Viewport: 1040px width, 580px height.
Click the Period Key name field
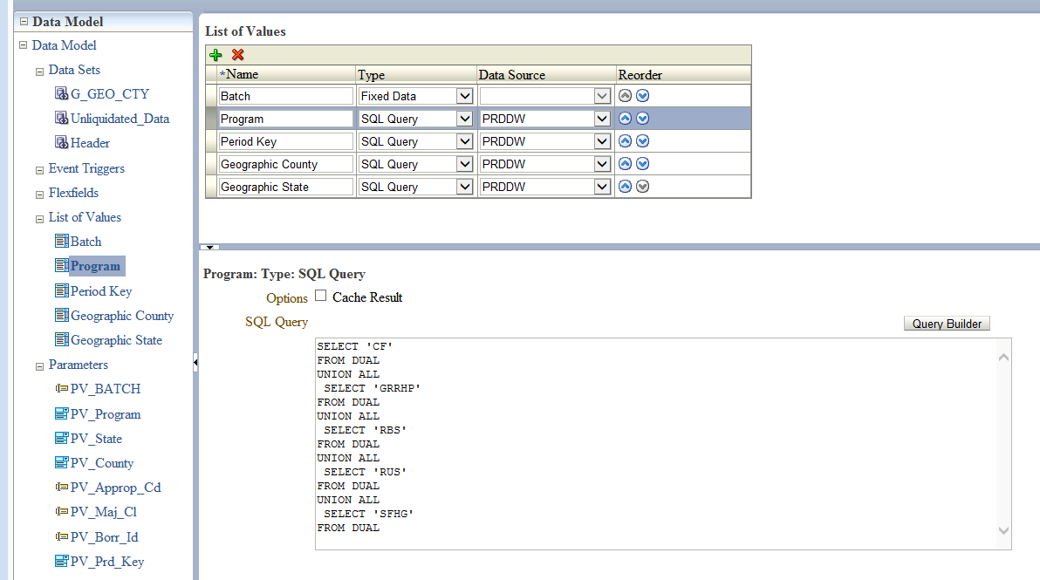[x=286, y=141]
